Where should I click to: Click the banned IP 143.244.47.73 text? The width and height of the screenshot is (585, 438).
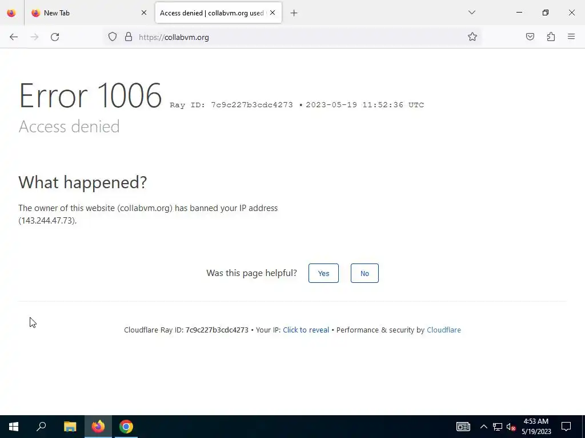point(47,221)
